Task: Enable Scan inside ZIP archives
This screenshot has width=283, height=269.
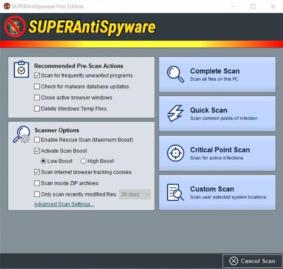Action: pyautogui.click(x=37, y=183)
